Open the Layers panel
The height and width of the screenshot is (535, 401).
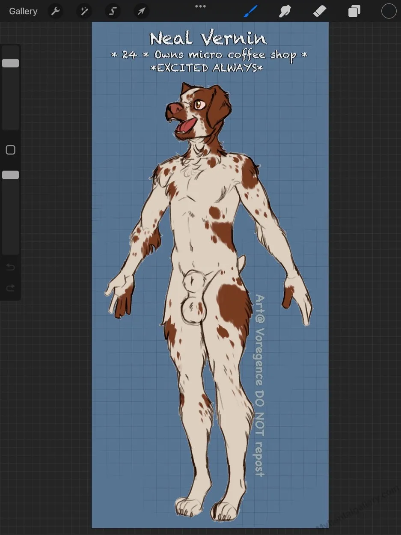click(354, 11)
